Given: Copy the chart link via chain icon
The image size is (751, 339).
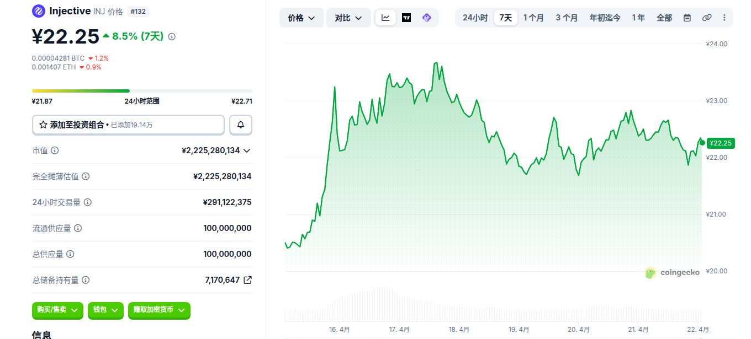Looking at the screenshot, I should pos(706,18).
